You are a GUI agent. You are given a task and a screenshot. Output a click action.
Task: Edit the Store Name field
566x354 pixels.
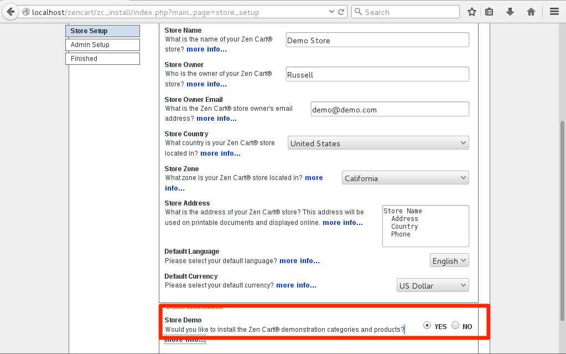377,40
